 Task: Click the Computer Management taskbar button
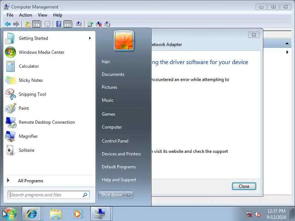coord(100,214)
